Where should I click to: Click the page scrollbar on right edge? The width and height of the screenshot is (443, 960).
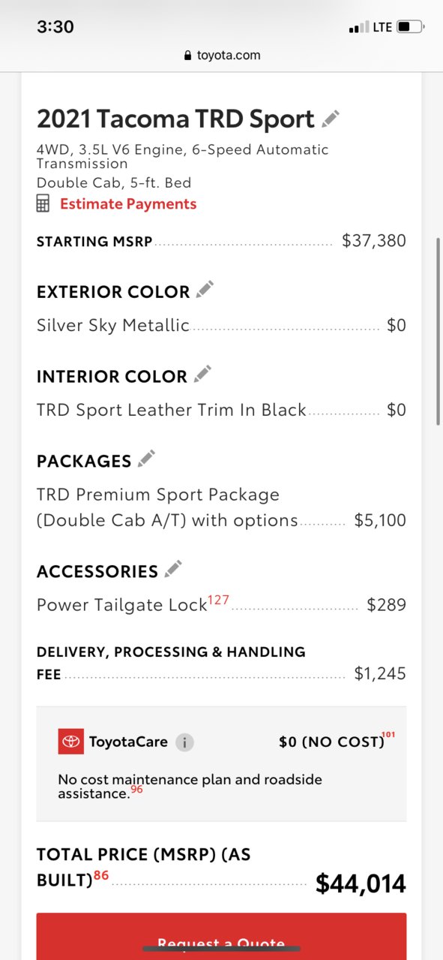pos(439,332)
